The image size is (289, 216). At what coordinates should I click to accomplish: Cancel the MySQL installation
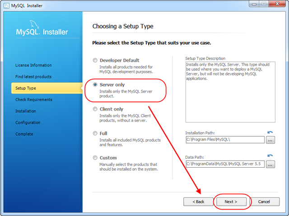coord(265,202)
